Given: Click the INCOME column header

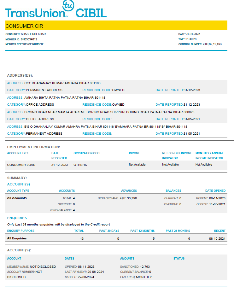Looking at the screenshot, I should tap(135, 153).
